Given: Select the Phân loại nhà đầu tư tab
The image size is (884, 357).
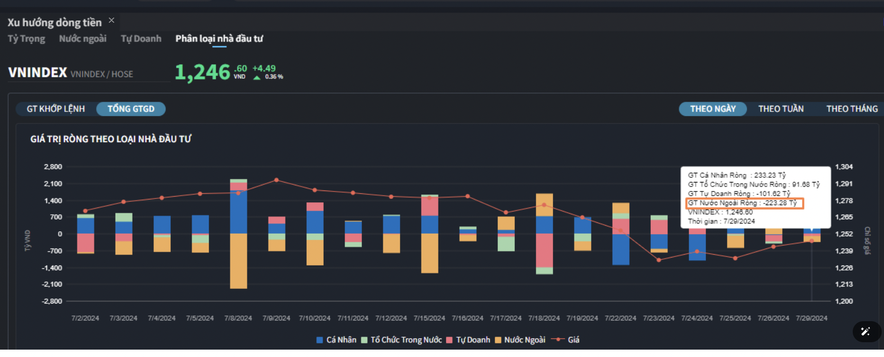Looking at the screenshot, I should 219,39.
